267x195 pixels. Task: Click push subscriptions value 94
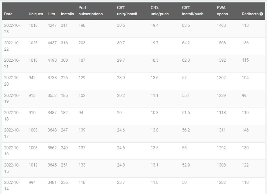tap(81, 113)
